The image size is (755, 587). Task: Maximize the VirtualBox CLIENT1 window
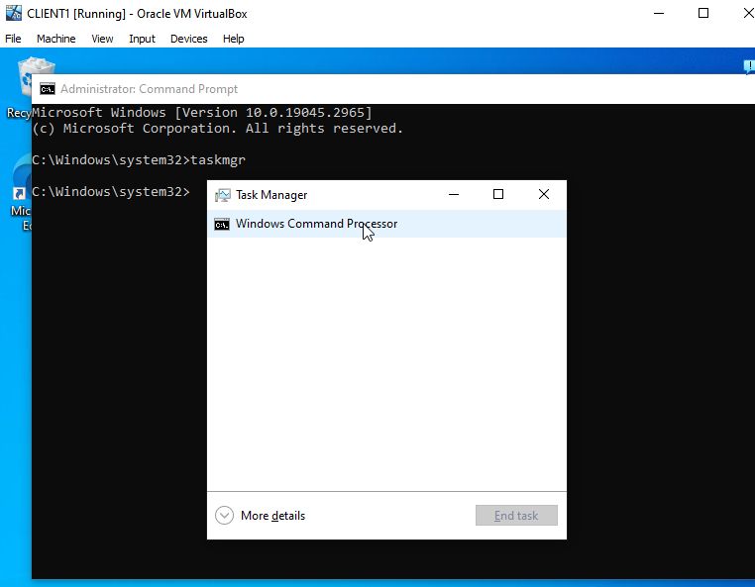pyautogui.click(x=703, y=13)
